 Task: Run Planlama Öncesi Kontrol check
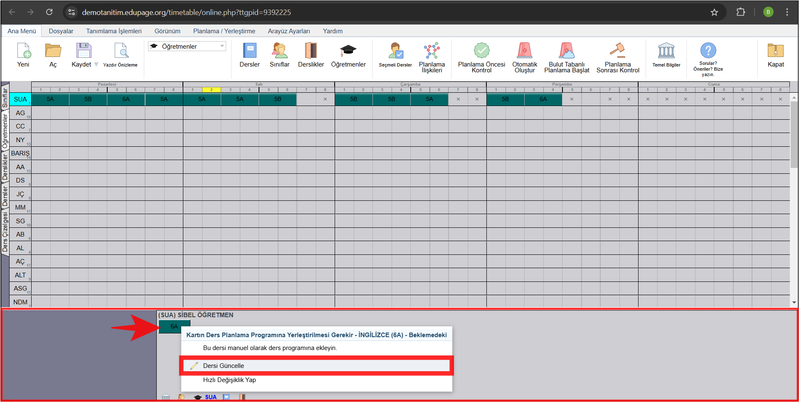point(481,51)
